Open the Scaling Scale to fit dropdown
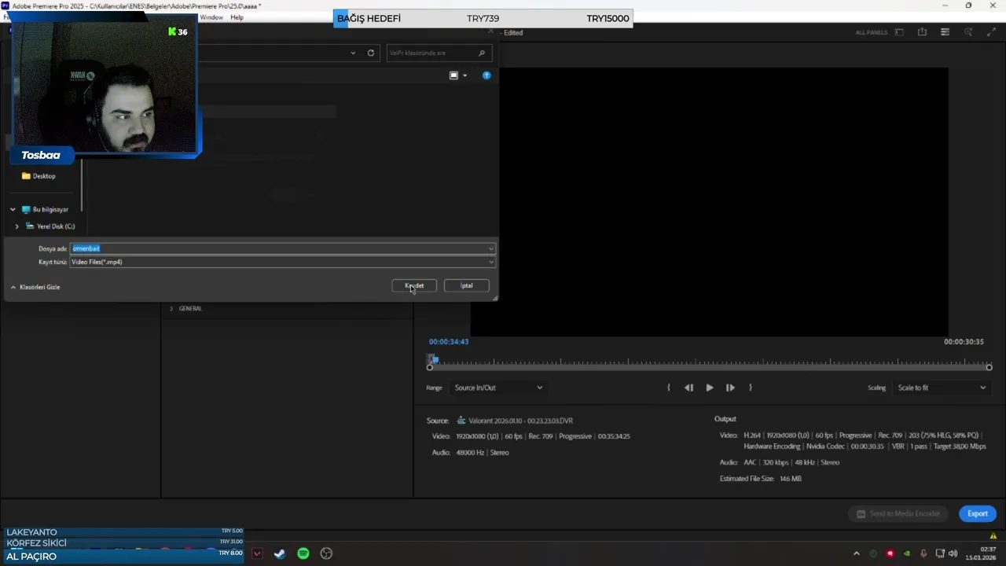The image size is (1006, 566). 942,388
